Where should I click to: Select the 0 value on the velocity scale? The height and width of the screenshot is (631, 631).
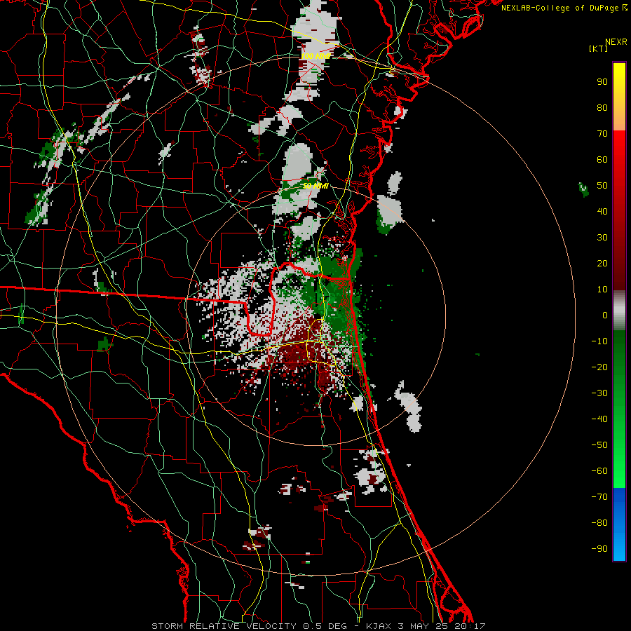[x=605, y=315]
